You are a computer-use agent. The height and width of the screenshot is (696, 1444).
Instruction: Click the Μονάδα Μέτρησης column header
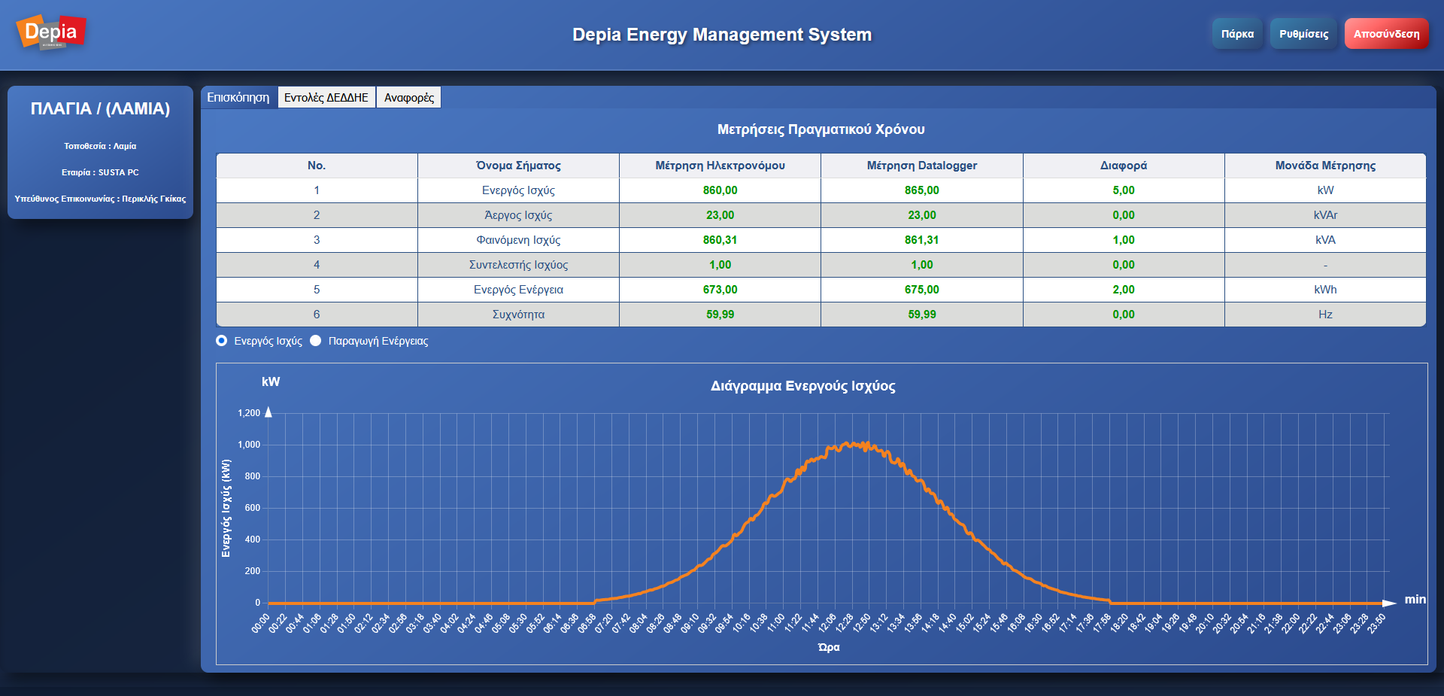(x=1324, y=166)
